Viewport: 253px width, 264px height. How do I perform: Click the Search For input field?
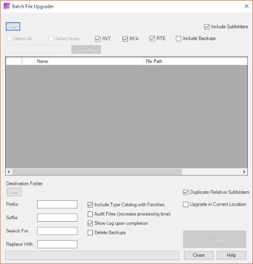point(57,231)
